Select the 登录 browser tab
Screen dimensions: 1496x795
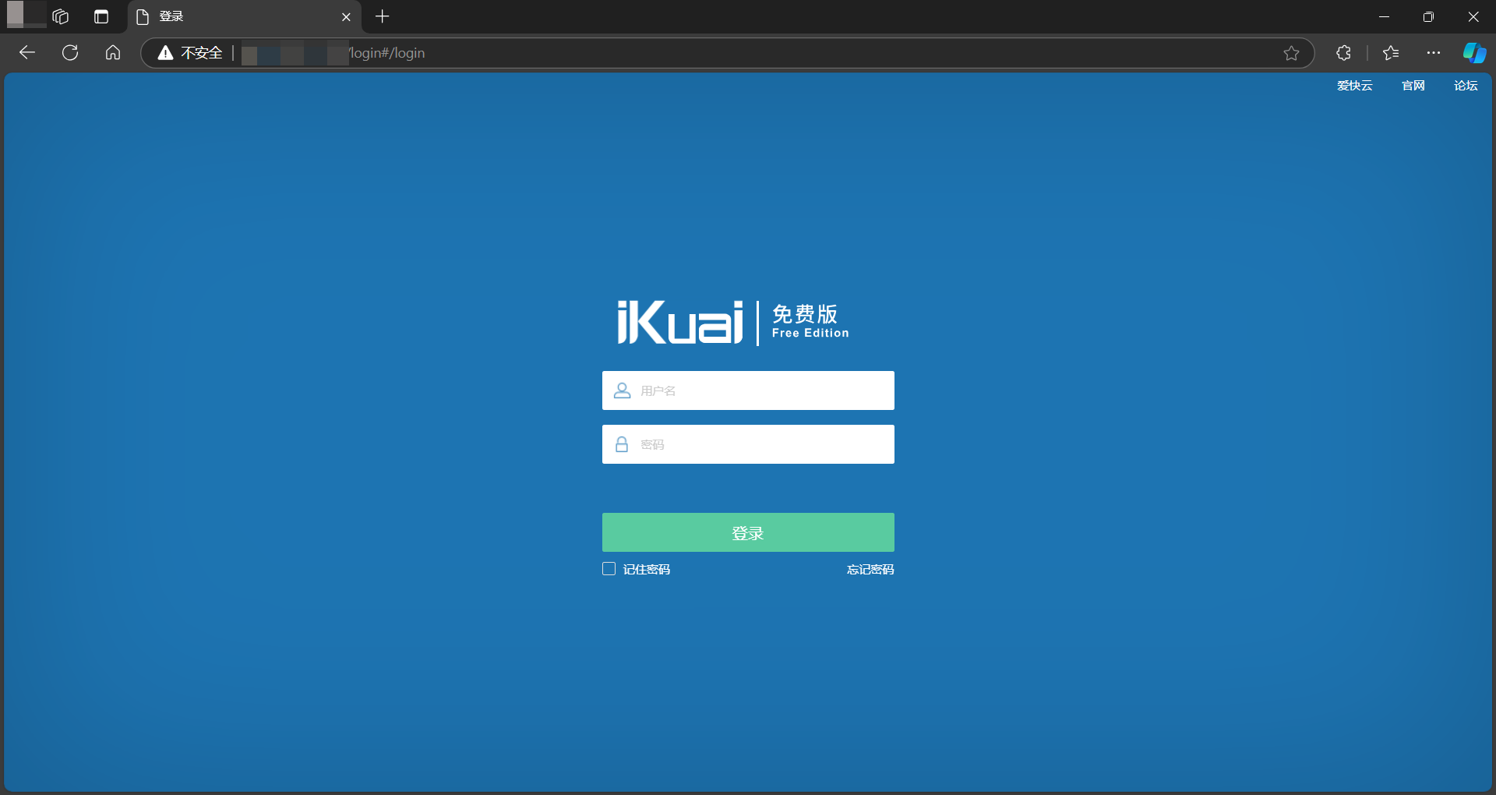click(x=234, y=16)
